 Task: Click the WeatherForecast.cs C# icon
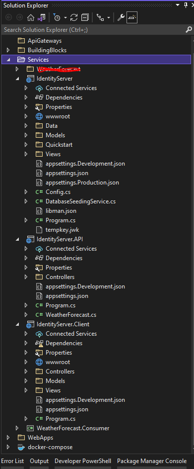pyautogui.click(x=39, y=315)
